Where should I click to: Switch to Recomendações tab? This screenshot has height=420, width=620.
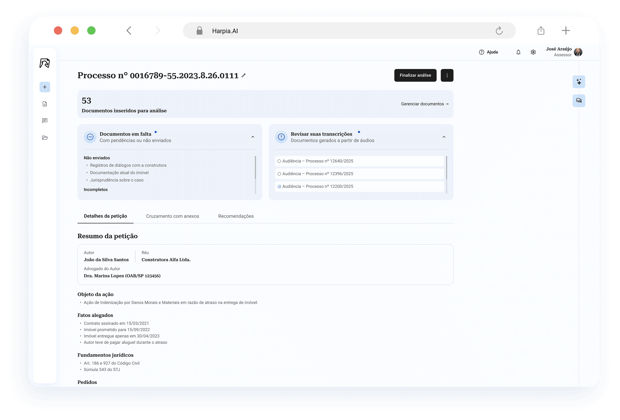236,216
